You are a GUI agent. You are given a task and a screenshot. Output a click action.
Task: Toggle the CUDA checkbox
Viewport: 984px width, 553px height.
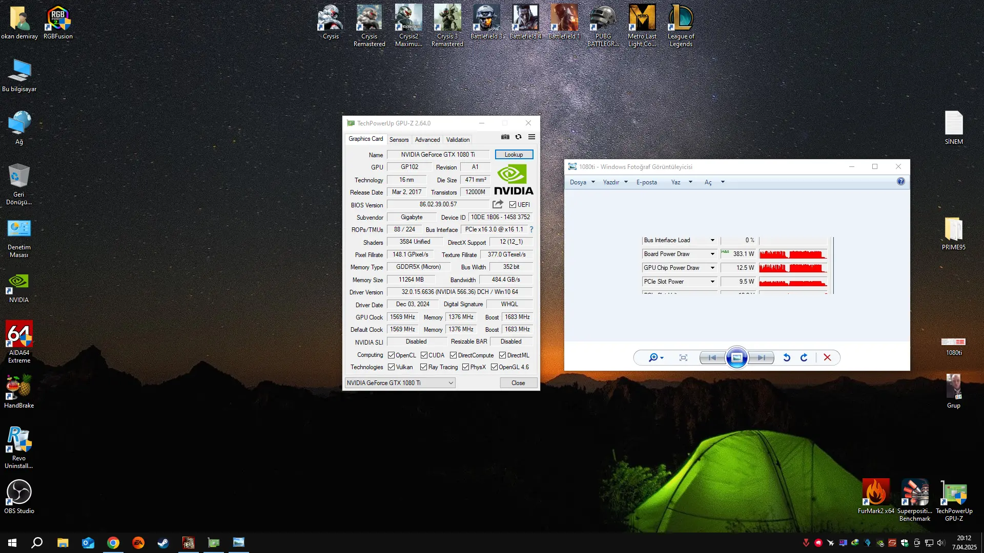pos(424,355)
